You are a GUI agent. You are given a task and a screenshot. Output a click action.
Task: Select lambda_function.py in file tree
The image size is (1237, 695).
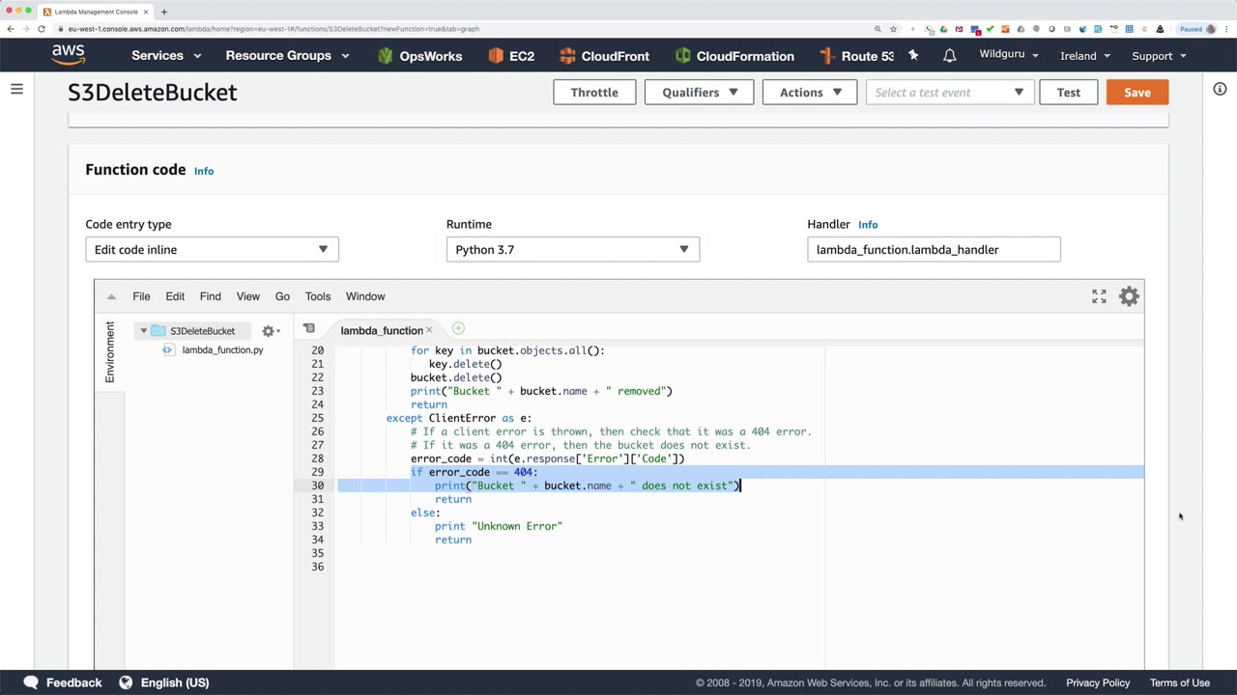[222, 349]
